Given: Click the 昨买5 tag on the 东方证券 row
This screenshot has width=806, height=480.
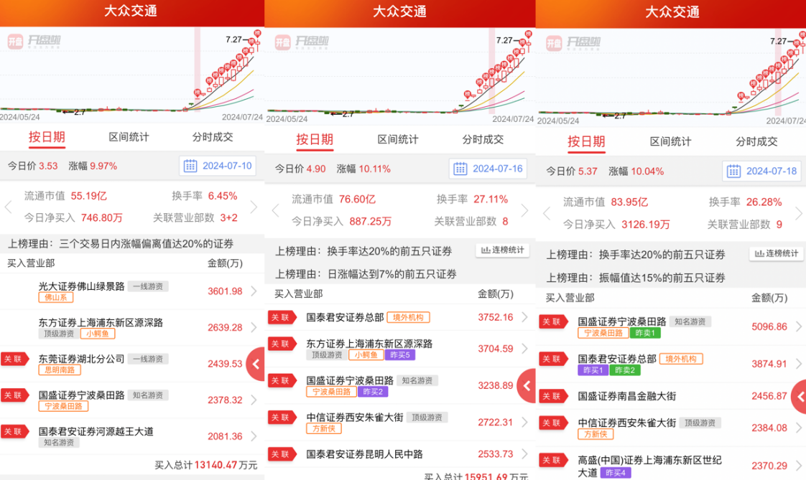Looking at the screenshot, I should click(x=400, y=354).
